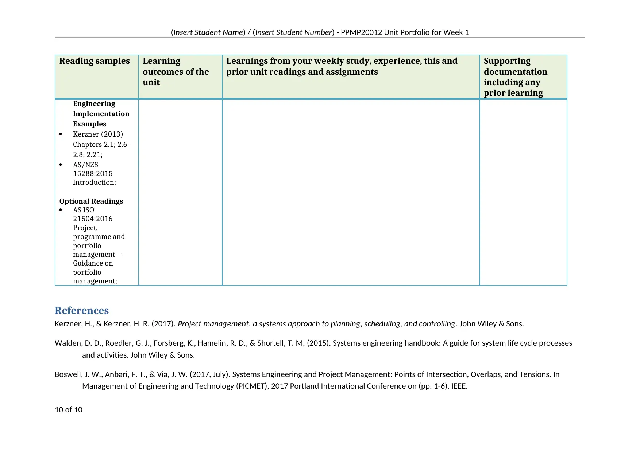Click the empty Supporting documentation cell
This screenshot has width=640, height=452.
click(x=523, y=192)
